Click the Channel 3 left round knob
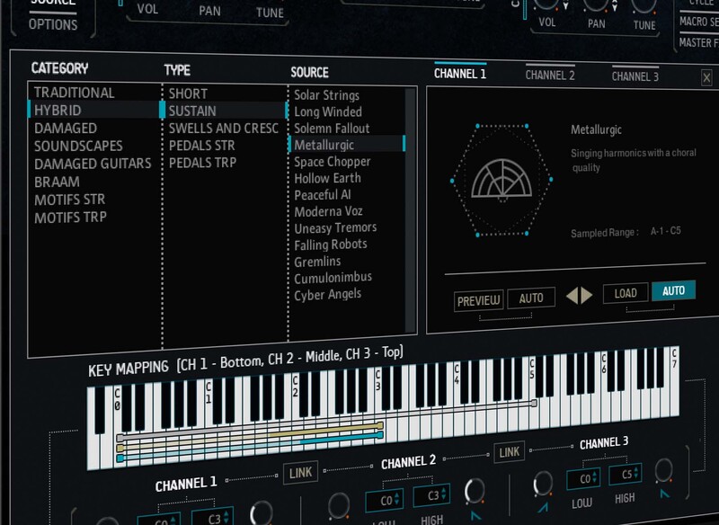719x525 pixels. coord(542,485)
